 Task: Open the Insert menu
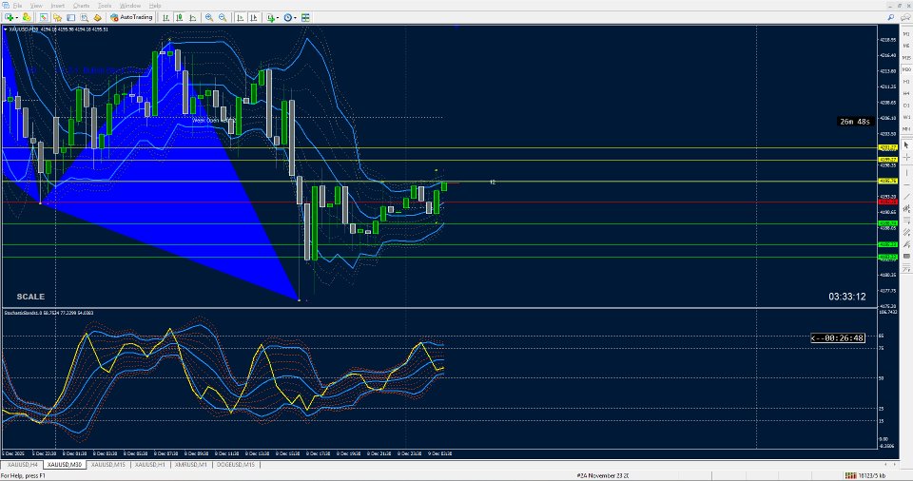point(58,6)
